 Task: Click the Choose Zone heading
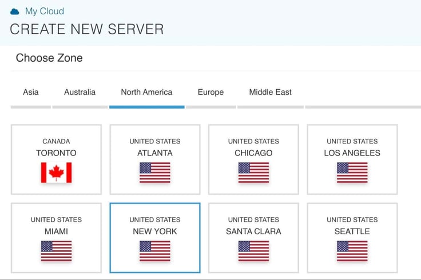pyautogui.click(x=49, y=58)
